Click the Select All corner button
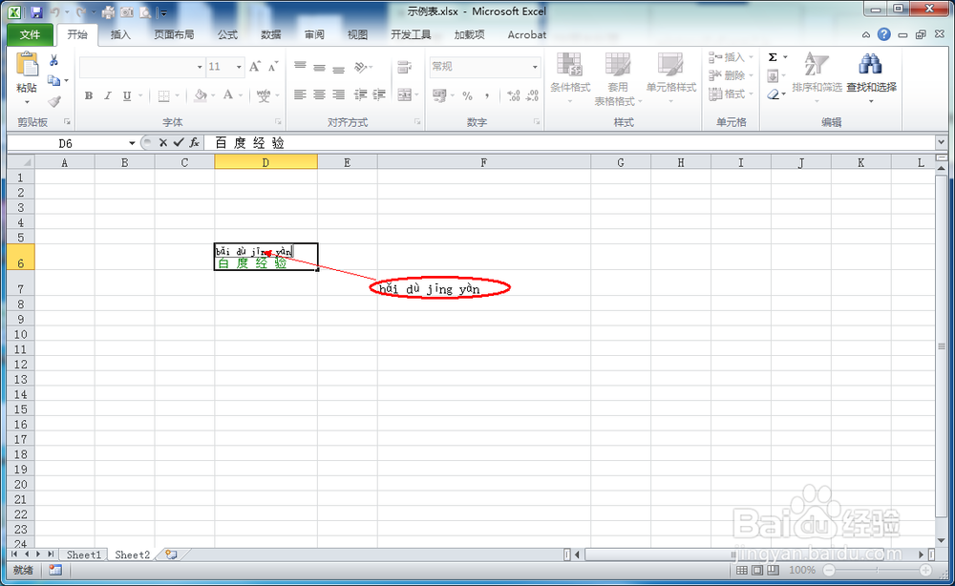The image size is (955, 586). click(x=21, y=162)
